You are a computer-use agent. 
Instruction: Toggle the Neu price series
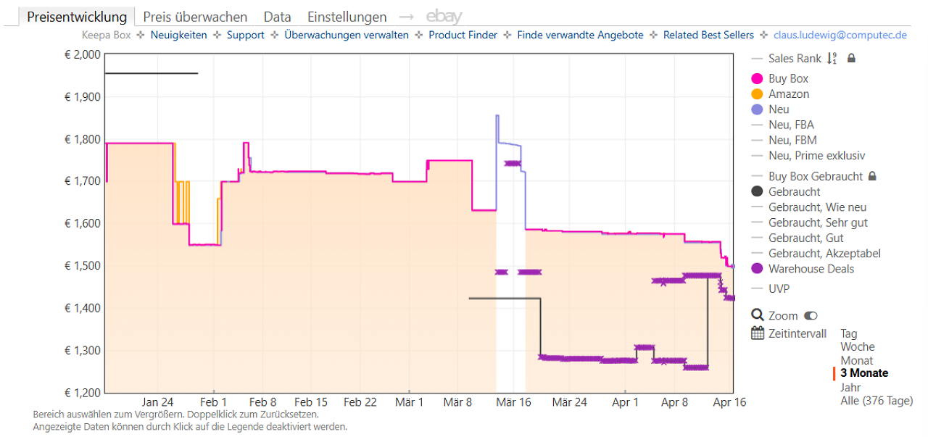(770, 109)
